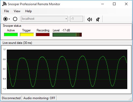Click the -17 dB level value
The height and width of the screenshot is (102, 133).
point(66,30)
